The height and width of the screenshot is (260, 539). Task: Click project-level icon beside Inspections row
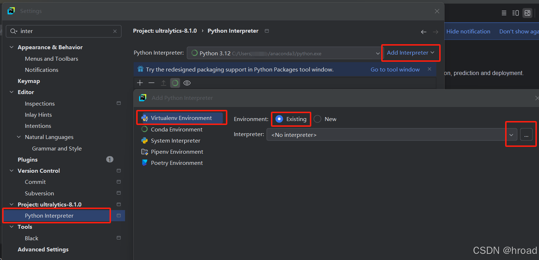click(119, 103)
